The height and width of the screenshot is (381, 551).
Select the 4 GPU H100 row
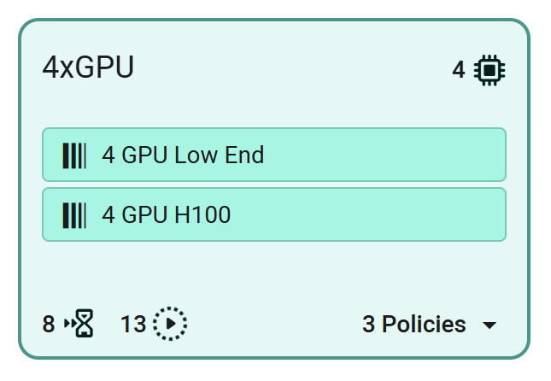(273, 214)
